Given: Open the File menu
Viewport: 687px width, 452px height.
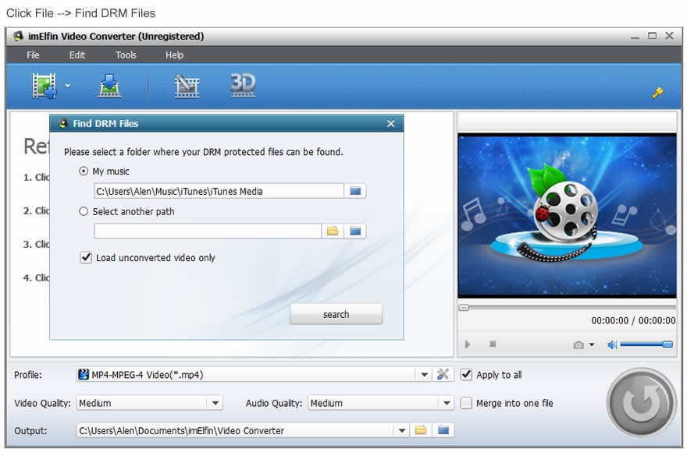Looking at the screenshot, I should click(x=33, y=55).
